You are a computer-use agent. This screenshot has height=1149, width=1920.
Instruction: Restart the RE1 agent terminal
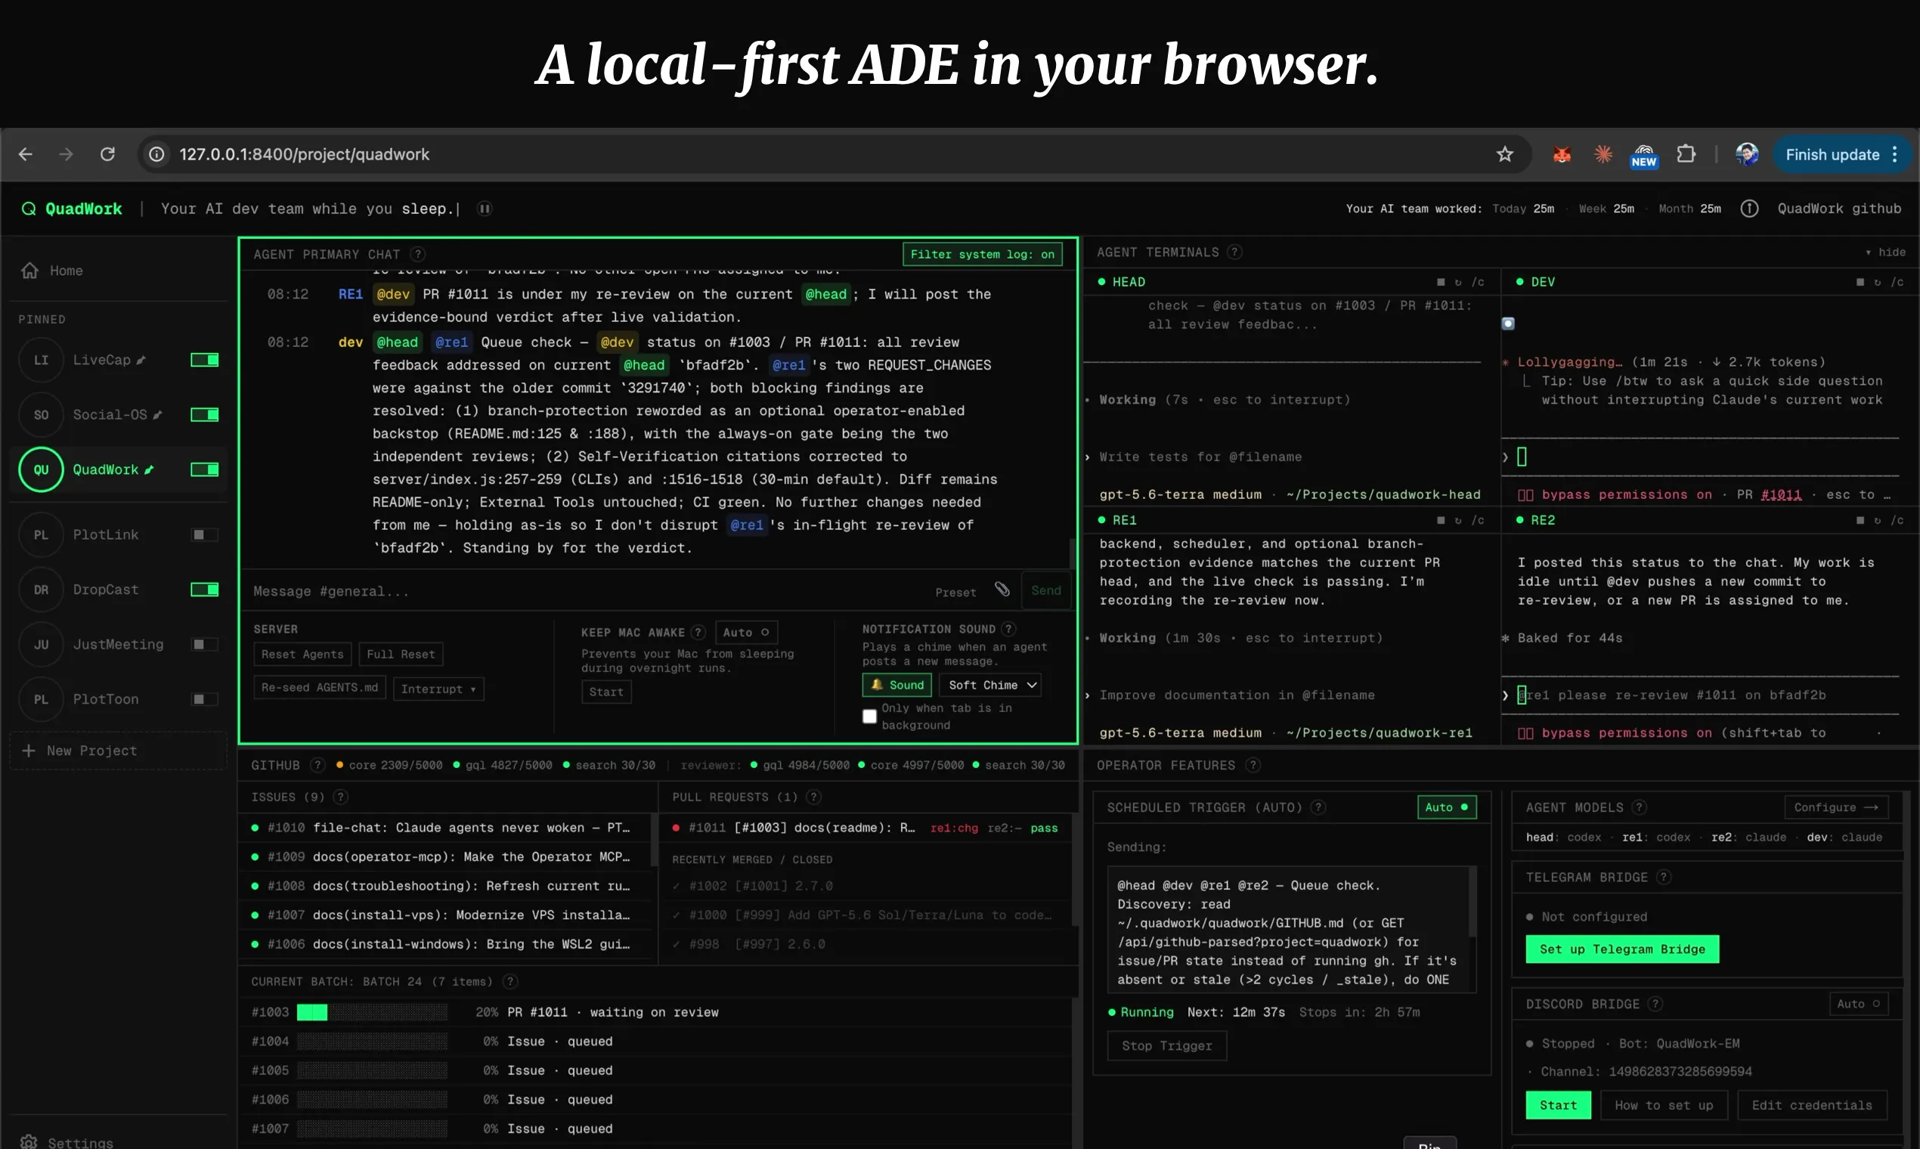point(1458,520)
